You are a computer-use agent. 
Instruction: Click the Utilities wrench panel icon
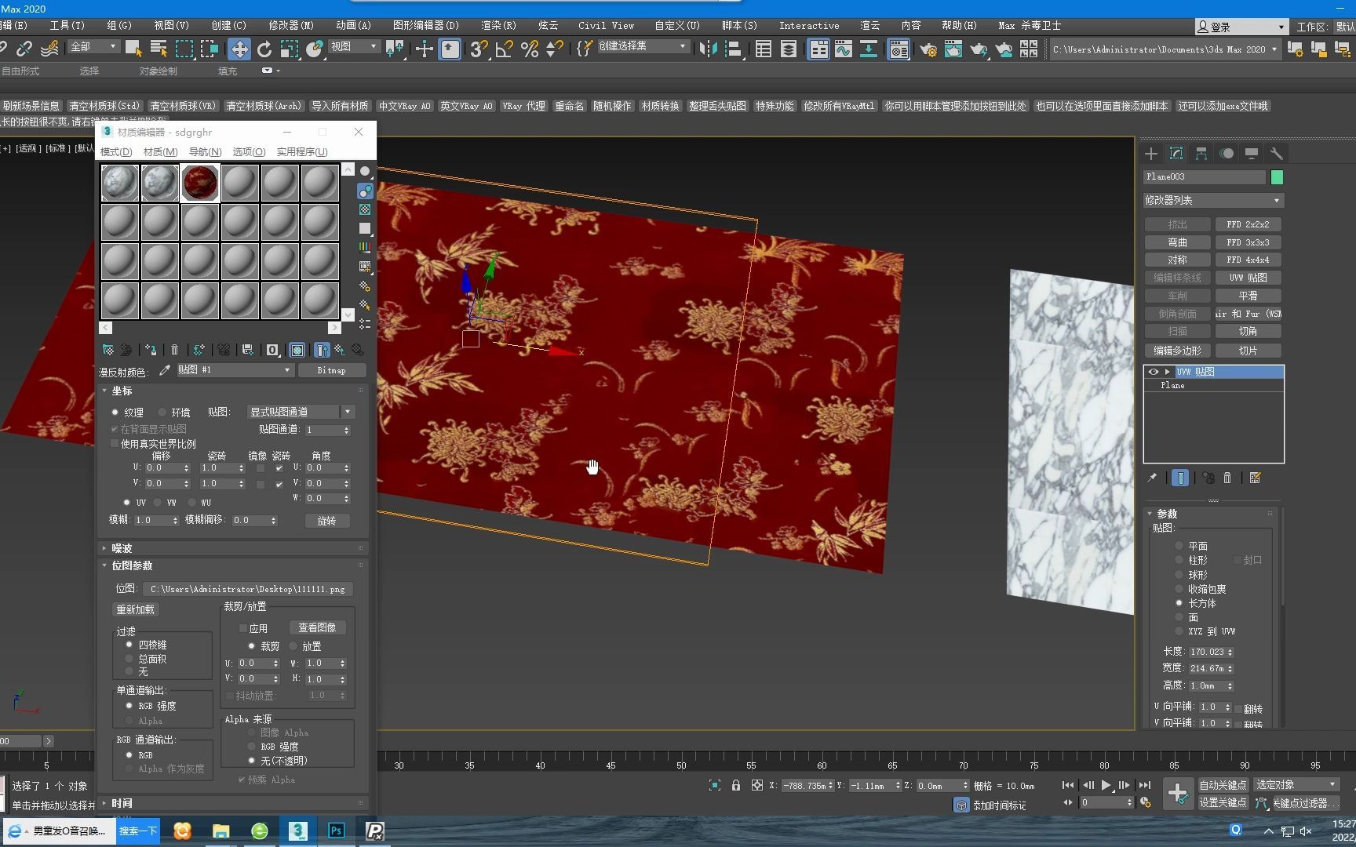(1277, 154)
